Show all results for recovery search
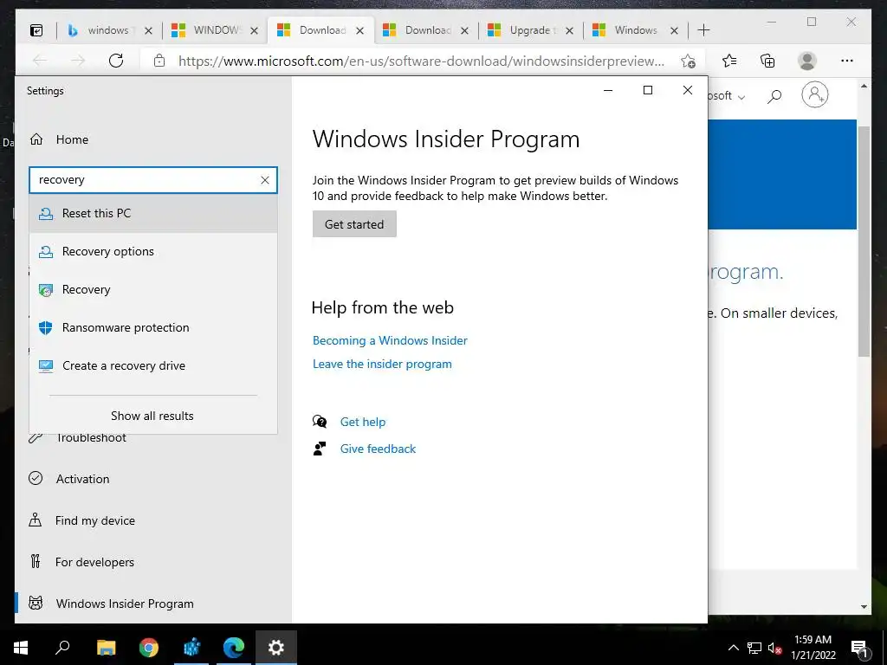Image resolution: width=887 pixels, height=665 pixels. (x=152, y=416)
